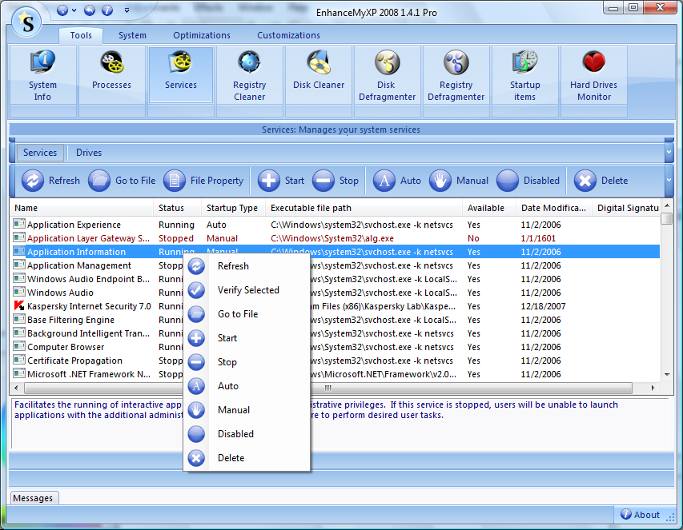This screenshot has width=683, height=530.
Task: Sort the list by Startup Type column
Action: 232,208
